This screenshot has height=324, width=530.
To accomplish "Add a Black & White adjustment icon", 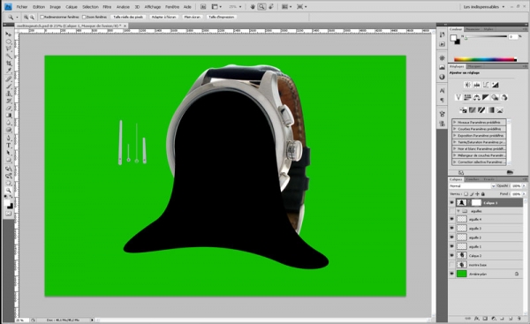I will click(x=486, y=97).
